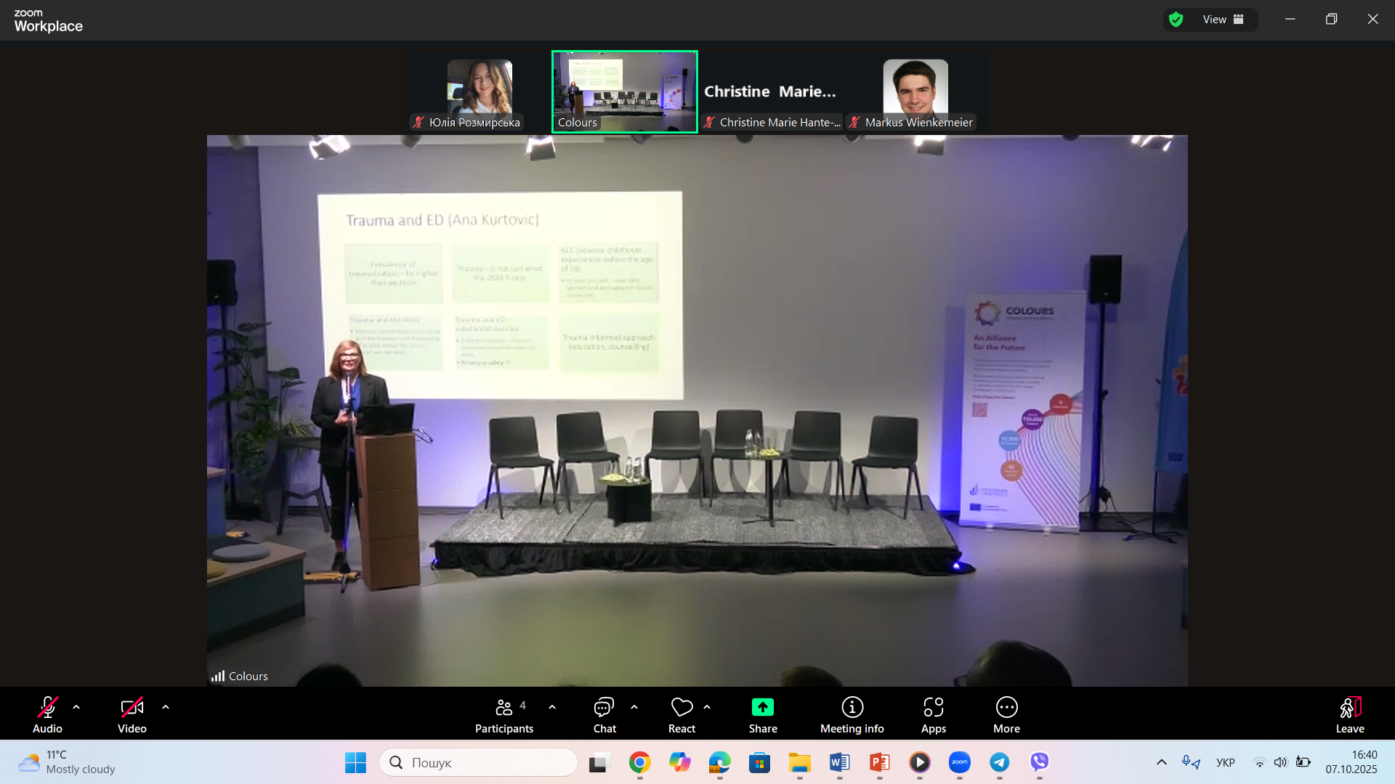Image resolution: width=1395 pixels, height=784 pixels.
Task: Start camera with Video button
Action: pos(132,715)
